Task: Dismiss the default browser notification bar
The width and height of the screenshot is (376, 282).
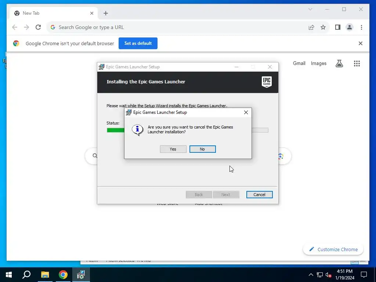Action: (360, 43)
